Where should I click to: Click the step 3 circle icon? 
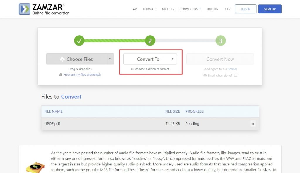[x=220, y=41]
